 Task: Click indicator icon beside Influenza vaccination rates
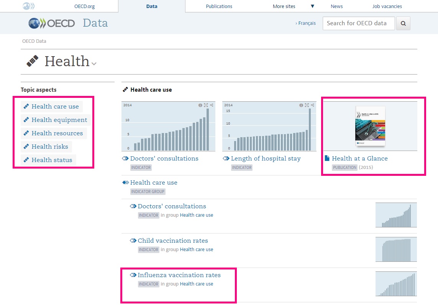(x=133, y=275)
